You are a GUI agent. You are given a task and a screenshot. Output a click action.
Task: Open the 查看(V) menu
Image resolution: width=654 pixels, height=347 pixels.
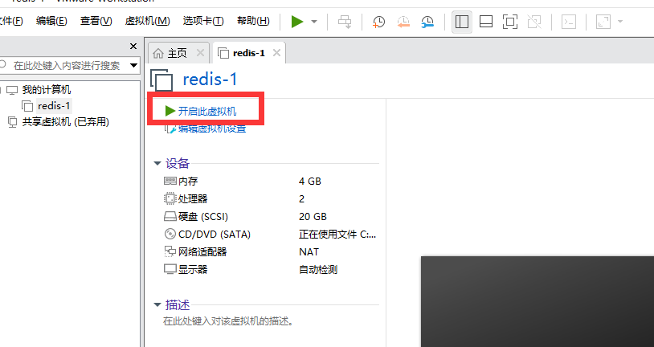click(96, 21)
